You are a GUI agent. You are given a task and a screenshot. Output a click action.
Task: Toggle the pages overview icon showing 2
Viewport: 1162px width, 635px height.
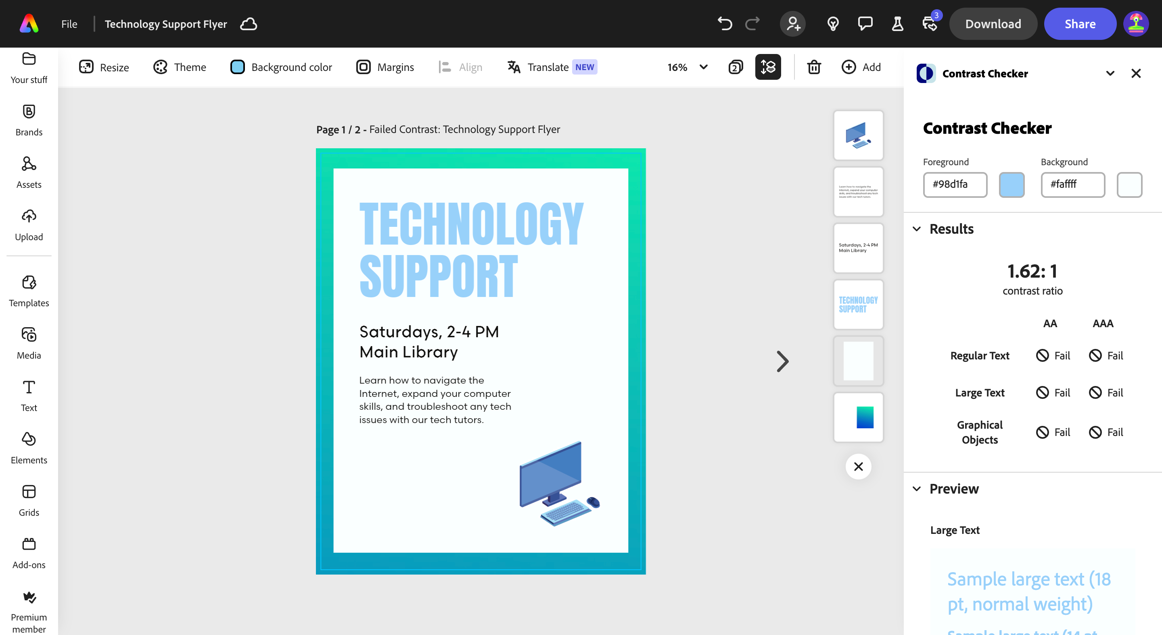coord(735,67)
